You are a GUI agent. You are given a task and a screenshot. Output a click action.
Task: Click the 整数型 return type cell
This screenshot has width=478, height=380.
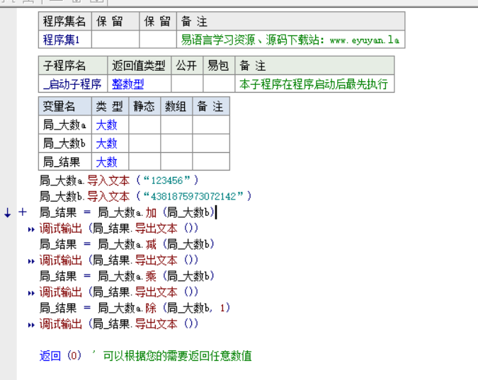[140, 84]
